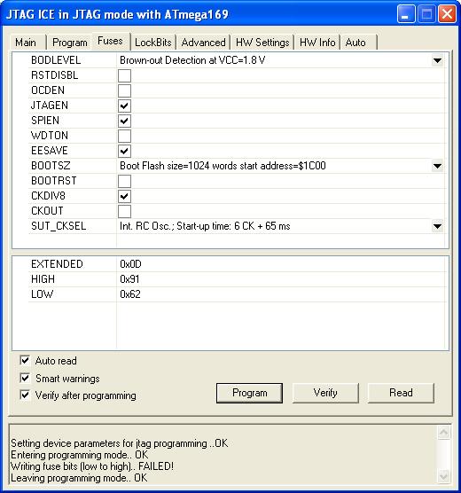Uncheck the SPIEN fuse

124,121
